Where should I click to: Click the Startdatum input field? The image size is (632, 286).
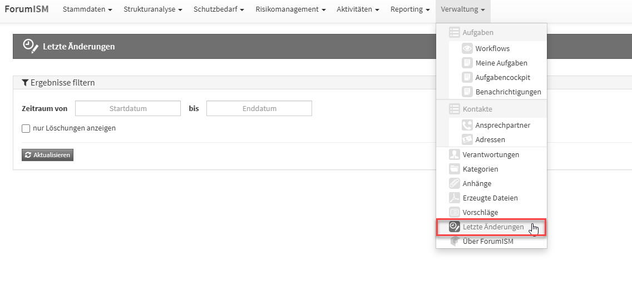point(128,108)
